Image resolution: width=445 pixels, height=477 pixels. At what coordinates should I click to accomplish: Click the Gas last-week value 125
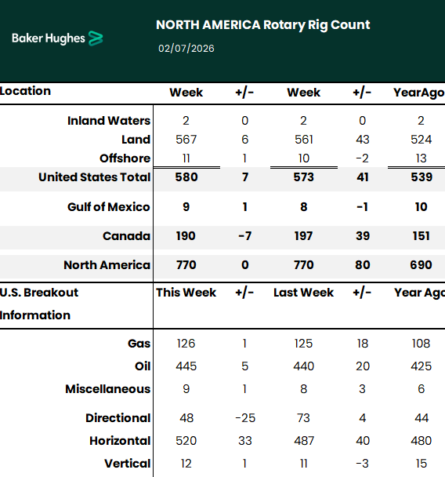click(303, 344)
